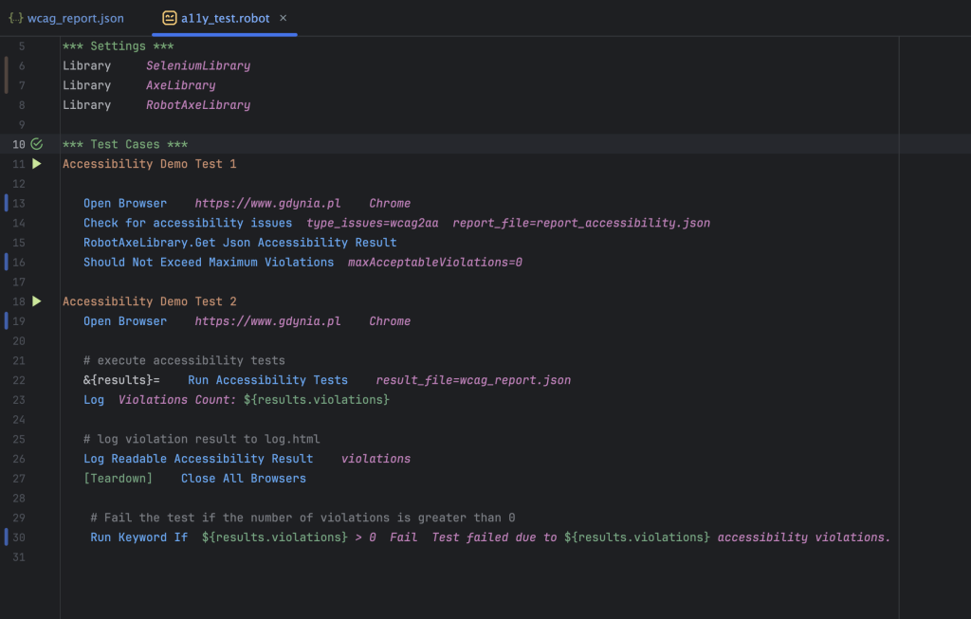Click the report_file=report_accessibility.json argument
This screenshot has height=619, width=971.
[581, 223]
